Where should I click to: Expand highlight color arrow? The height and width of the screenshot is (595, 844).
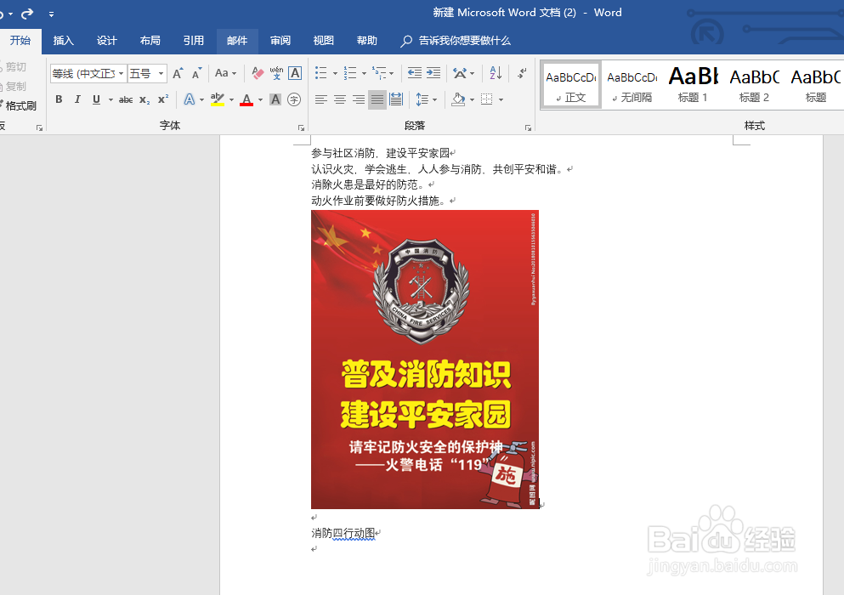click(231, 99)
